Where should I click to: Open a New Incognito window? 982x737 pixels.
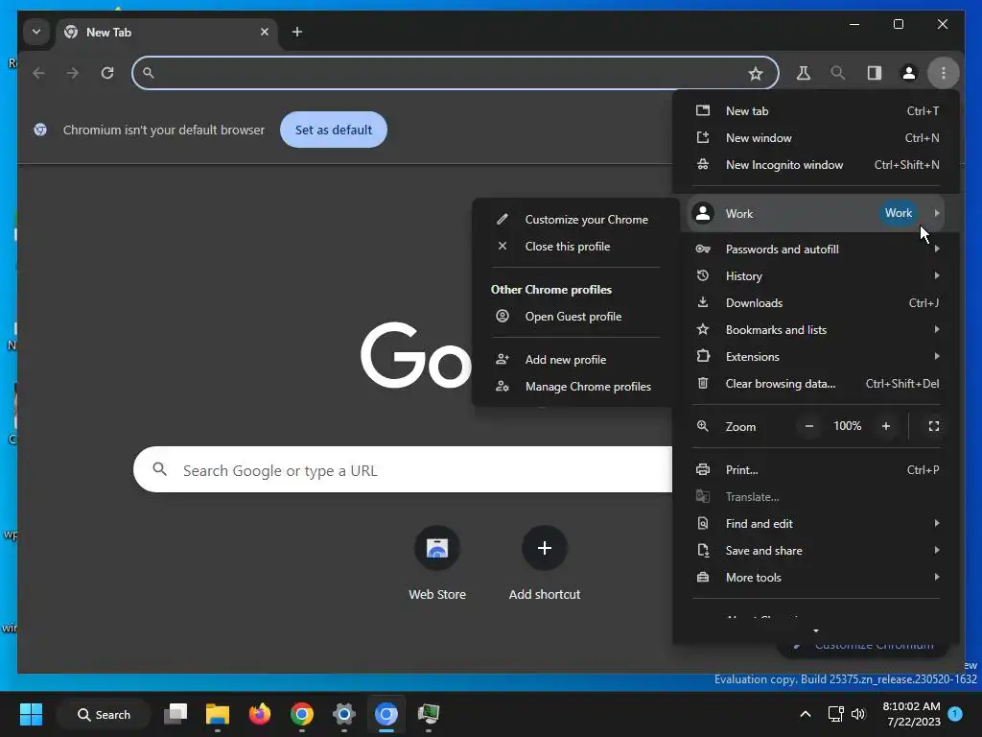pos(817,165)
